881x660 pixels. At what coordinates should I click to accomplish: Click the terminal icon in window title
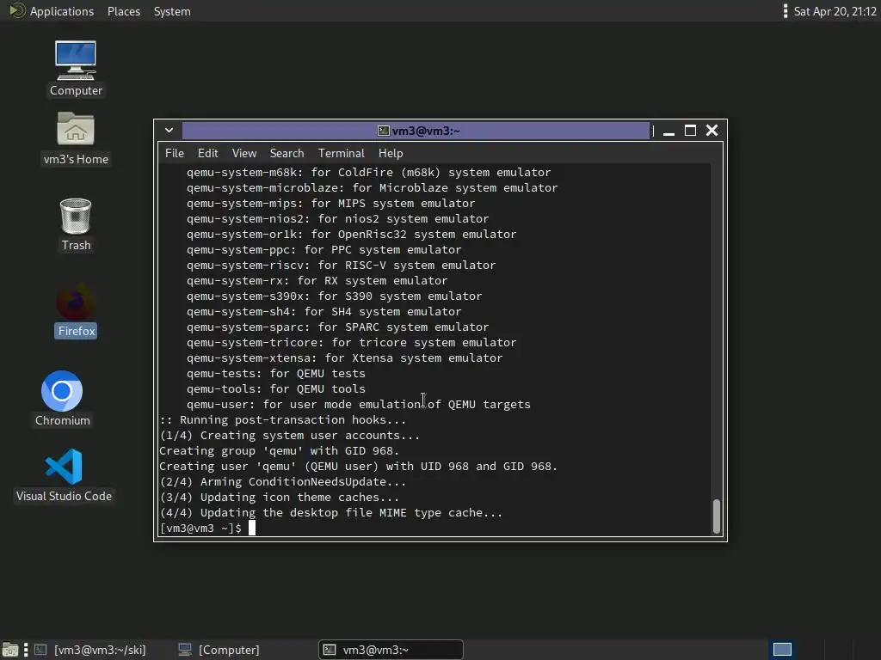pyautogui.click(x=383, y=131)
